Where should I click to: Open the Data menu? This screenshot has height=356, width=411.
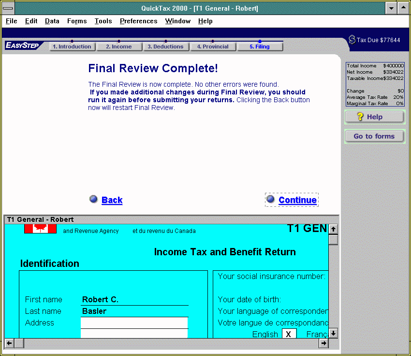pos(52,21)
